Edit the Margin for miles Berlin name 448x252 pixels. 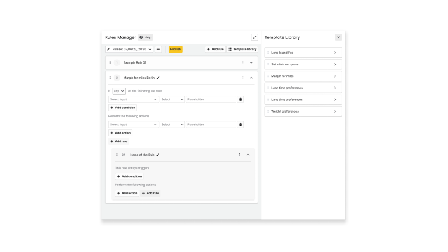tap(158, 78)
